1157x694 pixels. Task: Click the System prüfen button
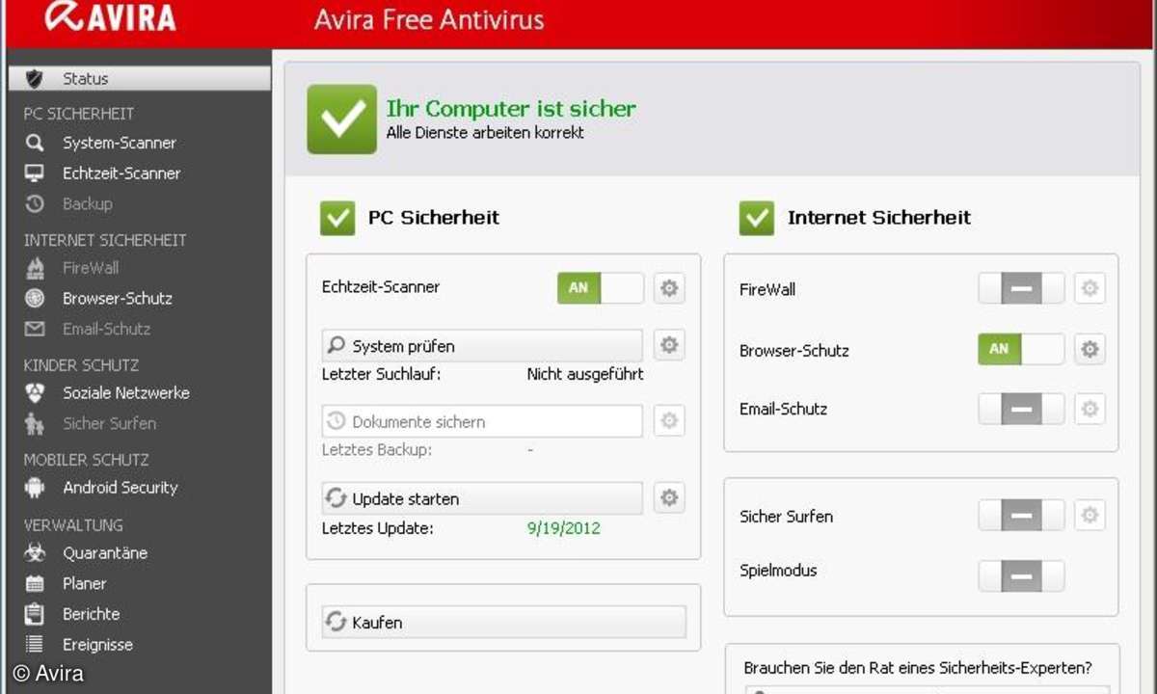click(x=481, y=345)
